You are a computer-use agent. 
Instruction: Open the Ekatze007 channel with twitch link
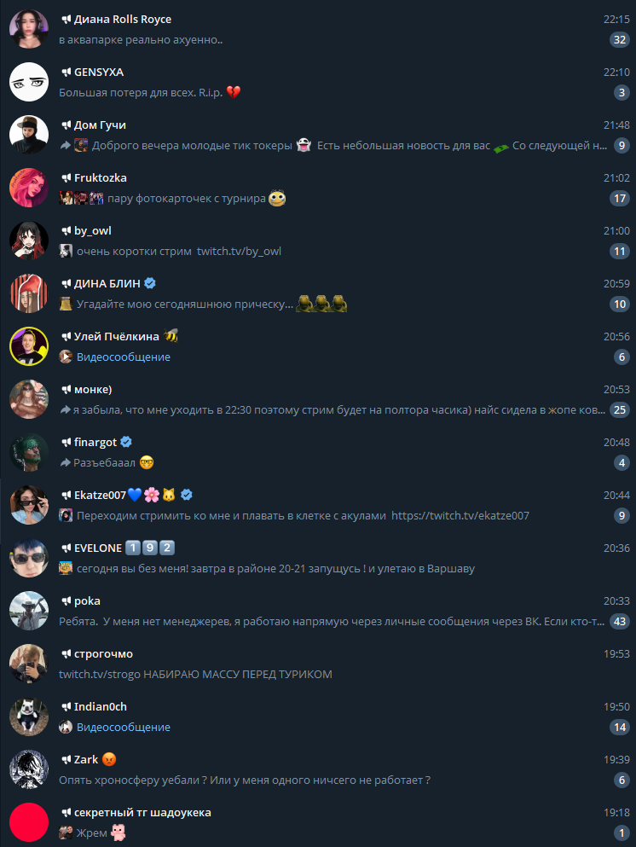click(x=318, y=505)
